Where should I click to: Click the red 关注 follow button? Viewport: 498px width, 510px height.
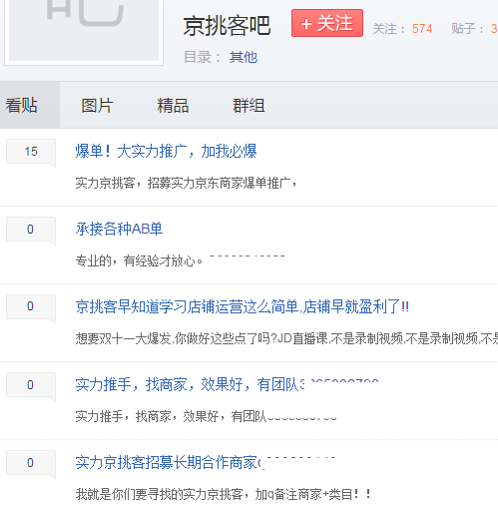tap(327, 23)
